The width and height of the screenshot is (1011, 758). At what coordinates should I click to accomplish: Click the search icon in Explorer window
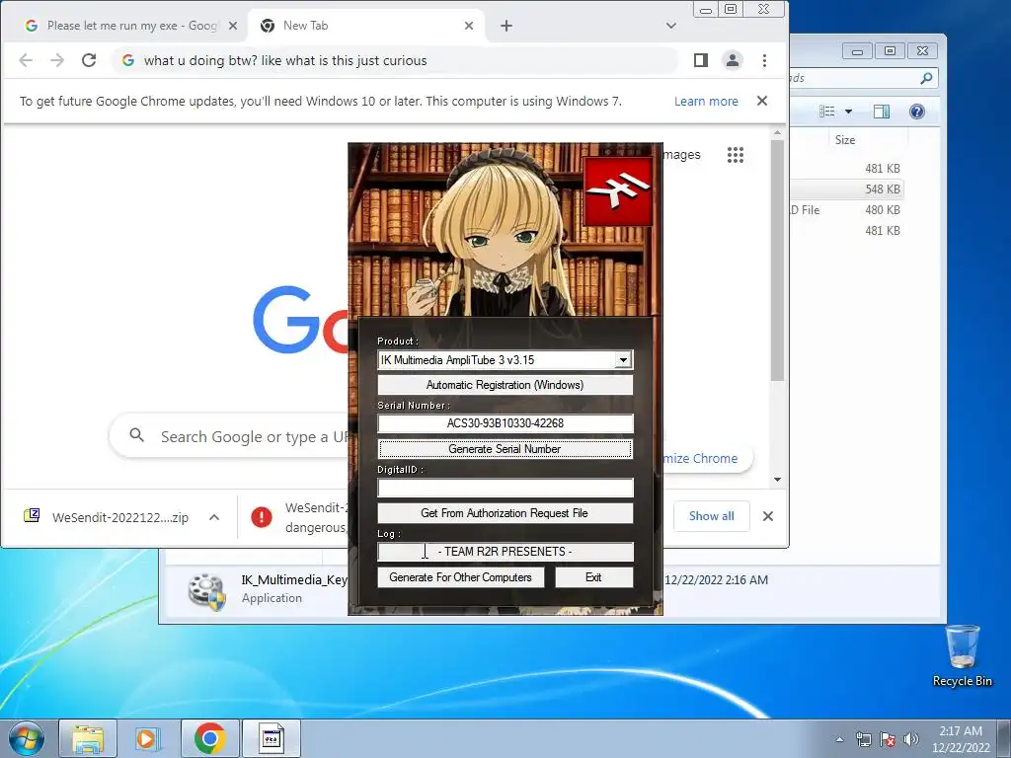pos(926,78)
